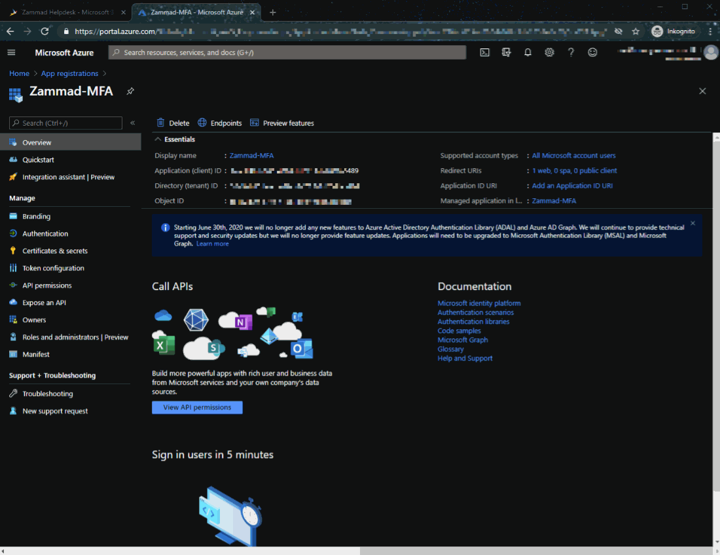The image size is (720, 555).
Task: Open the account avatar menu
Action: coord(710,52)
